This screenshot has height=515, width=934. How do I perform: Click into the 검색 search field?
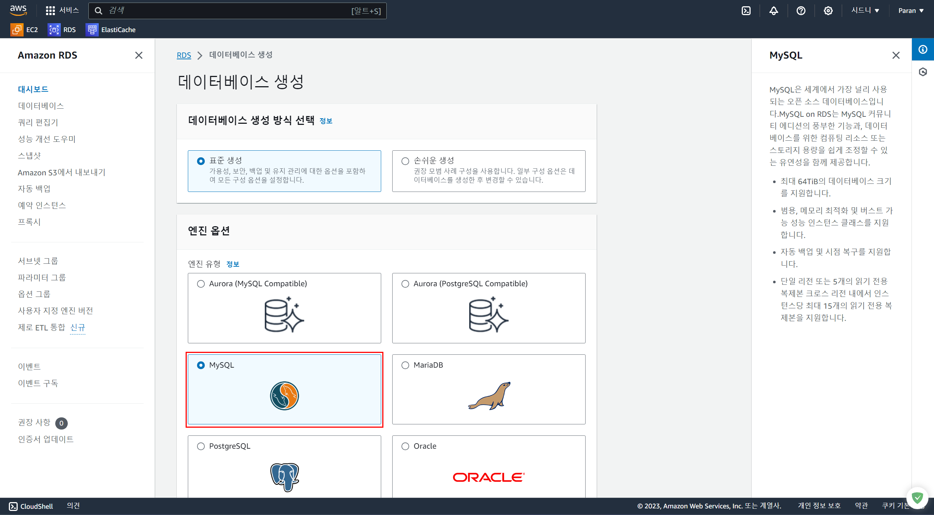238,11
